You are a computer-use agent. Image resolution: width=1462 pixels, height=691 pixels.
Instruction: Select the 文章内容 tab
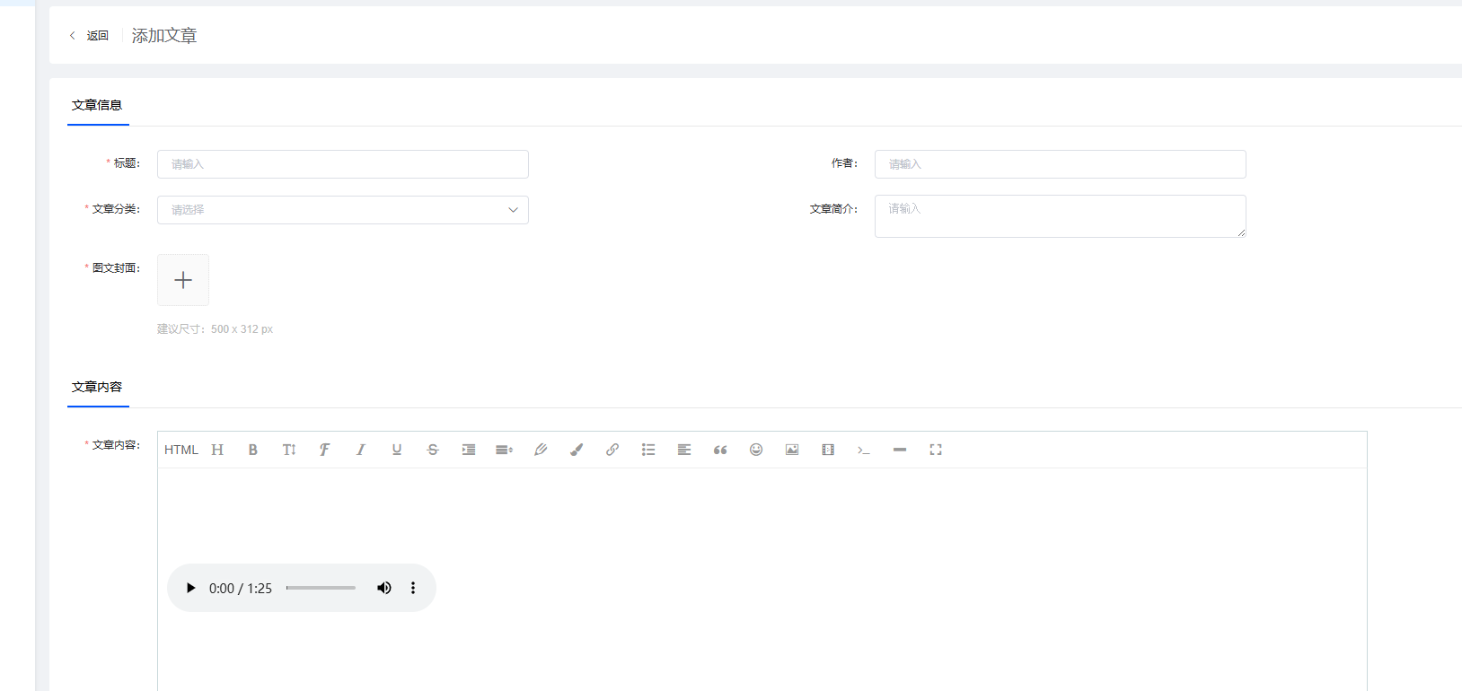tap(97, 387)
